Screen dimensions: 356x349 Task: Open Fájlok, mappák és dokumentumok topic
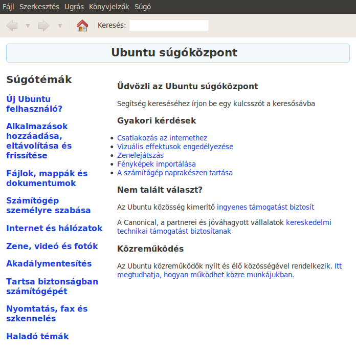click(x=47, y=178)
